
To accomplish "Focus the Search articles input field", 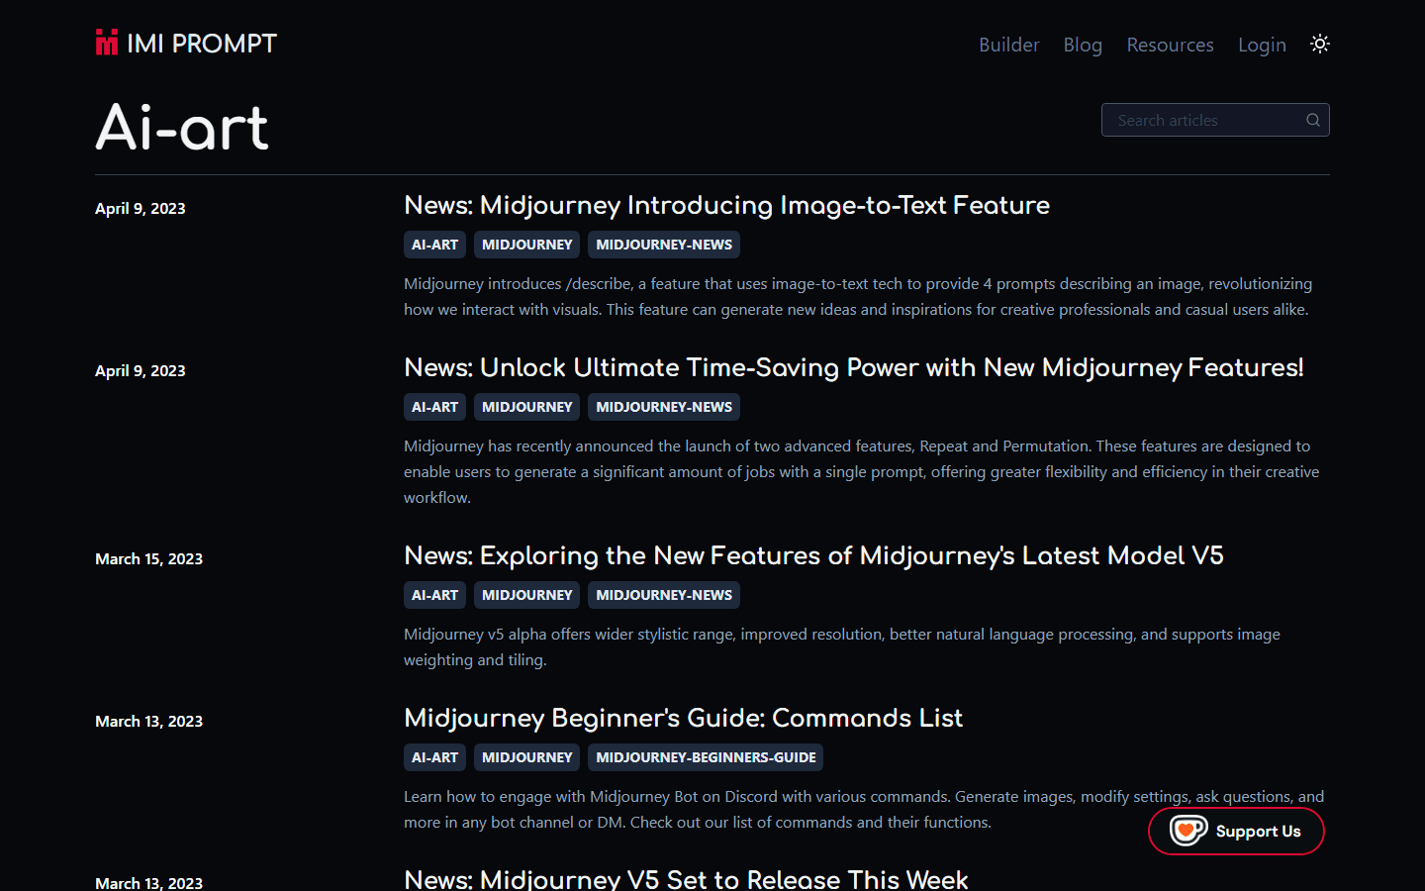I will (x=1215, y=120).
